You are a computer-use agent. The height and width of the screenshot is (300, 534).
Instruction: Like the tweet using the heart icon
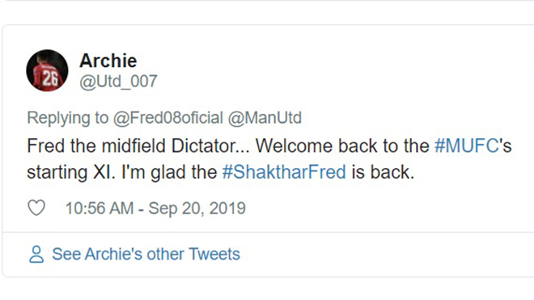[36, 208]
